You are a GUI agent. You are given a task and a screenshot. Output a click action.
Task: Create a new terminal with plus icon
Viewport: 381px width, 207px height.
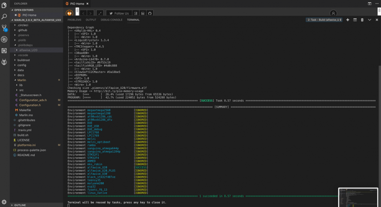coord(347,20)
